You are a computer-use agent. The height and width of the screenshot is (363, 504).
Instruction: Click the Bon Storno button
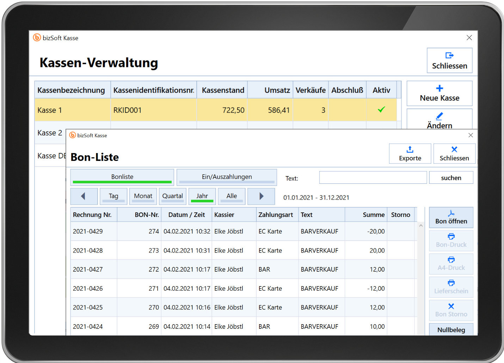tap(451, 310)
